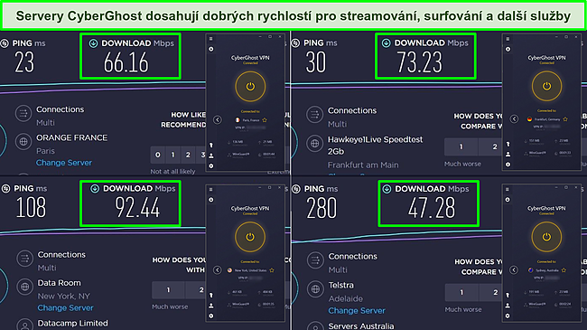Toggle power button in Sydney, Australia VPN window
This screenshot has height=330, width=587.
[x=546, y=237]
